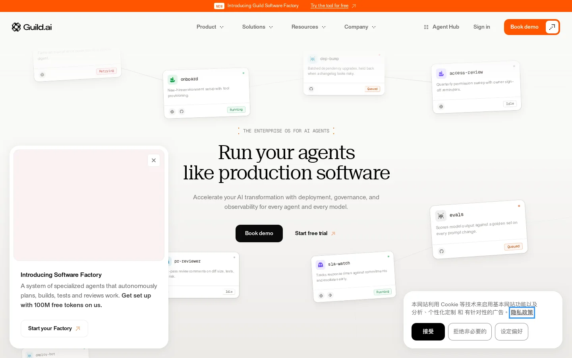Open the Product dropdown menu

coord(210,27)
